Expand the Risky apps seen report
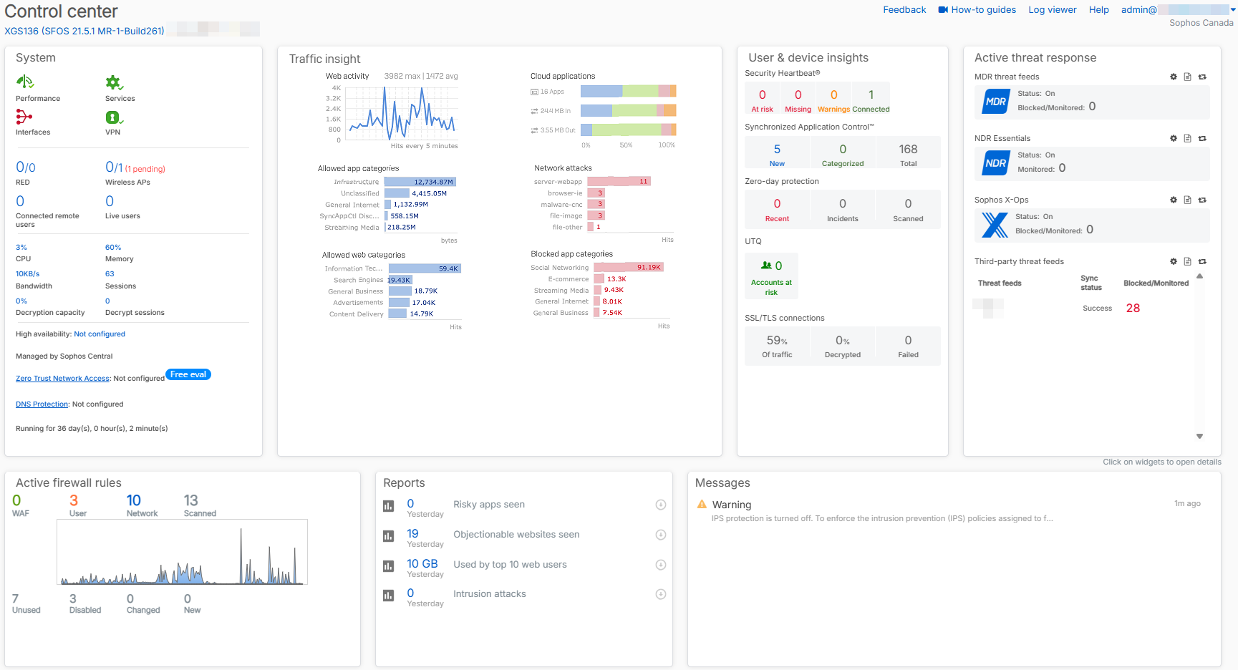1238x670 pixels. pyautogui.click(x=660, y=505)
